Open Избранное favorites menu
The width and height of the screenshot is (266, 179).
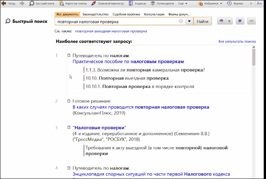[210, 3]
